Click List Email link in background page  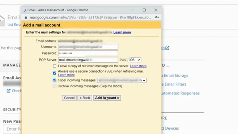click(x=14, y=25)
